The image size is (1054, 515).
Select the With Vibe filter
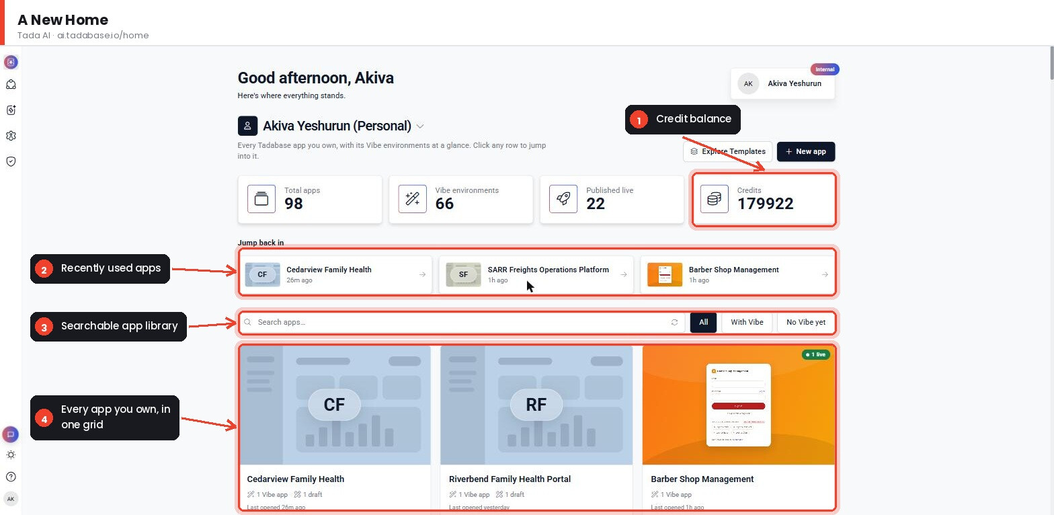747,322
